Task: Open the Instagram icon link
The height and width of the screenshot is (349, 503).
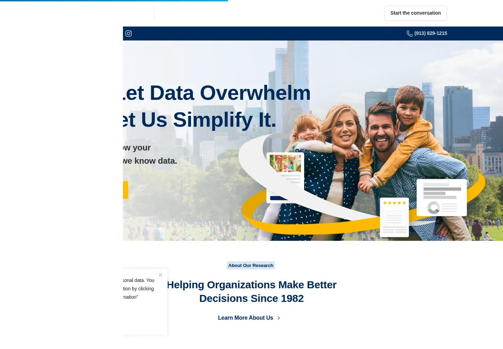Action: (x=129, y=34)
